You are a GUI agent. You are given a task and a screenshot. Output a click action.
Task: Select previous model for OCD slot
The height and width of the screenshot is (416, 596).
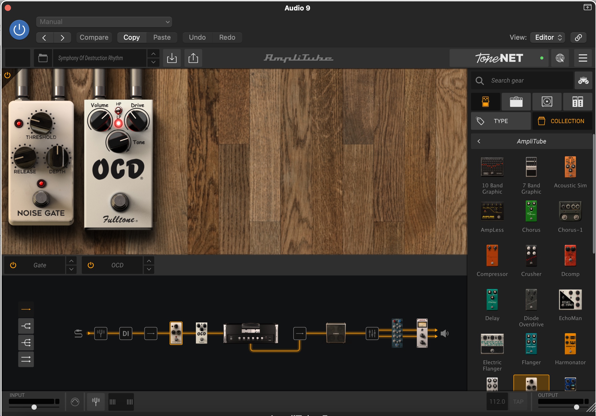pyautogui.click(x=149, y=261)
